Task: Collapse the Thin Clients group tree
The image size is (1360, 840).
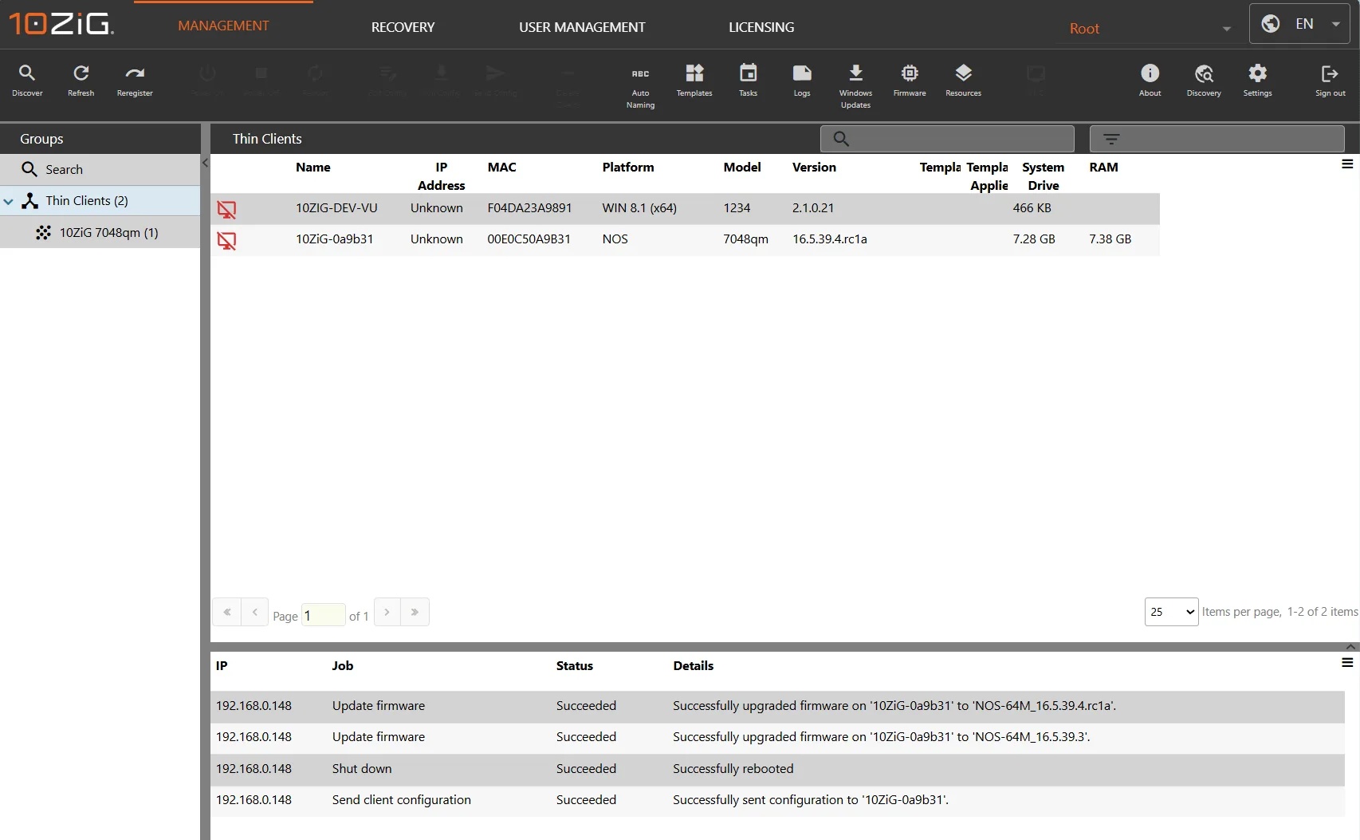Action: click(9, 202)
